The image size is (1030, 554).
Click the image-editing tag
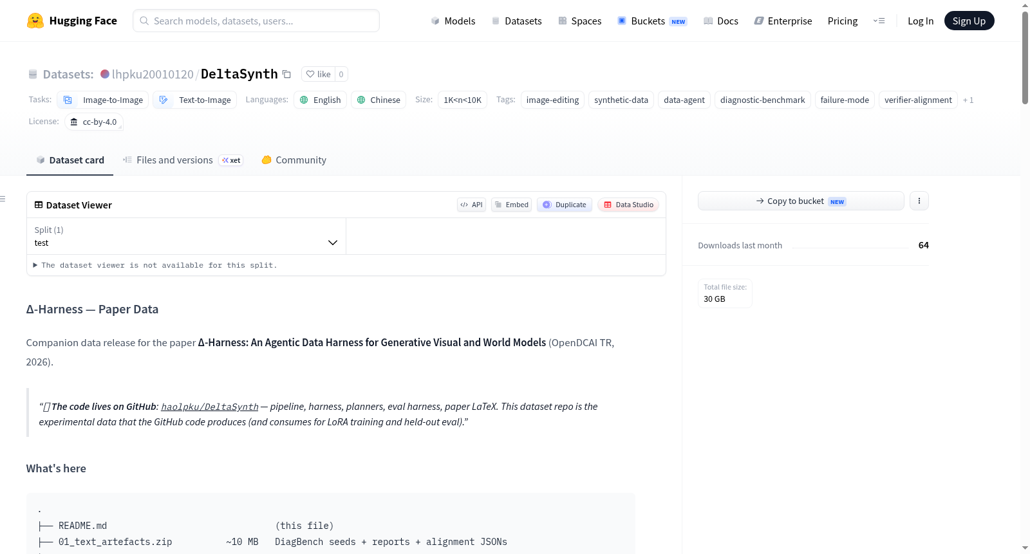click(553, 100)
